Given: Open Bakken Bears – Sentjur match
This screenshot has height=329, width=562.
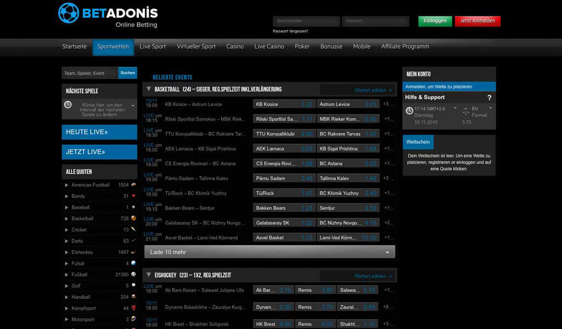Looking at the screenshot, I should [x=189, y=208].
